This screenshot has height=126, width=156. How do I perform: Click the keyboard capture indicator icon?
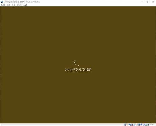tap(148, 125)
